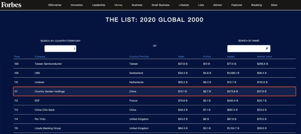Image resolution: width=301 pixels, height=134 pixels.
Task: Click $5.7 B profits value
Action: pos(207,91)
